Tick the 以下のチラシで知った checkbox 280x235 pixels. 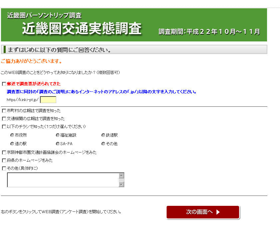pyautogui.click(x=4, y=127)
